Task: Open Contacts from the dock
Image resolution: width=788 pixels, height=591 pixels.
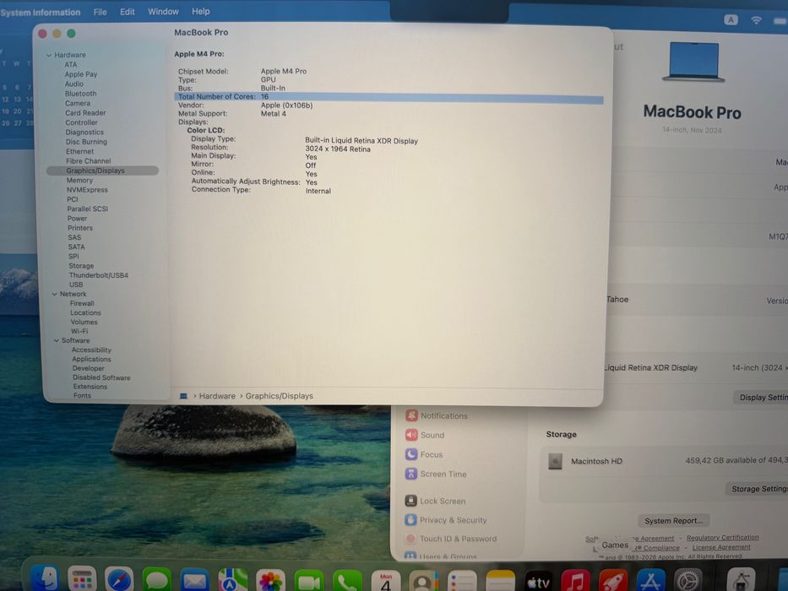Action: 424,582
